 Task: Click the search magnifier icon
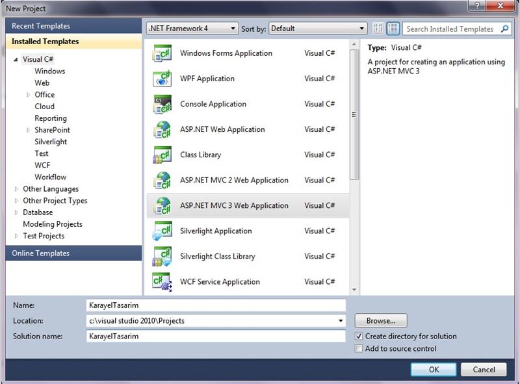505,29
